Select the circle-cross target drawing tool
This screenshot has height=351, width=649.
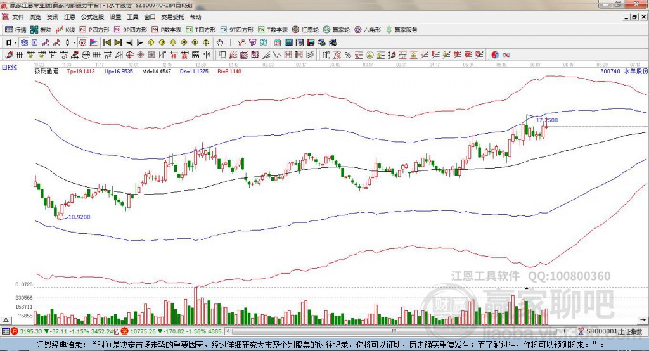point(129,54)
